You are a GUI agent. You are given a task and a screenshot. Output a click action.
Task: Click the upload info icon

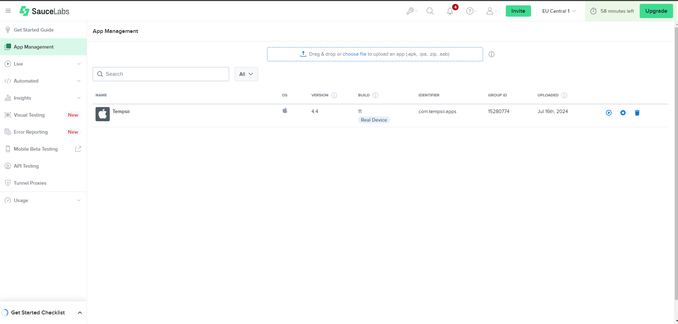[492, 54]
